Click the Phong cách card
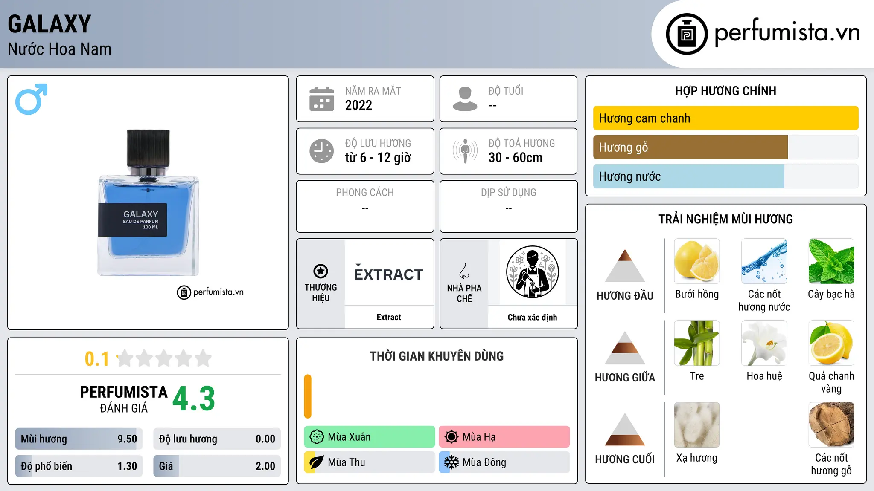The image size is (874, 491). point(365,206)
